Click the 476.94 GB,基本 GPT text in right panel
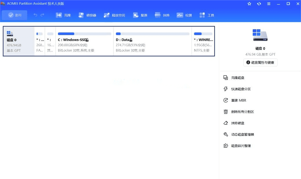The width and height of the screenshot is (301, 179). click(x=260, y=54)
